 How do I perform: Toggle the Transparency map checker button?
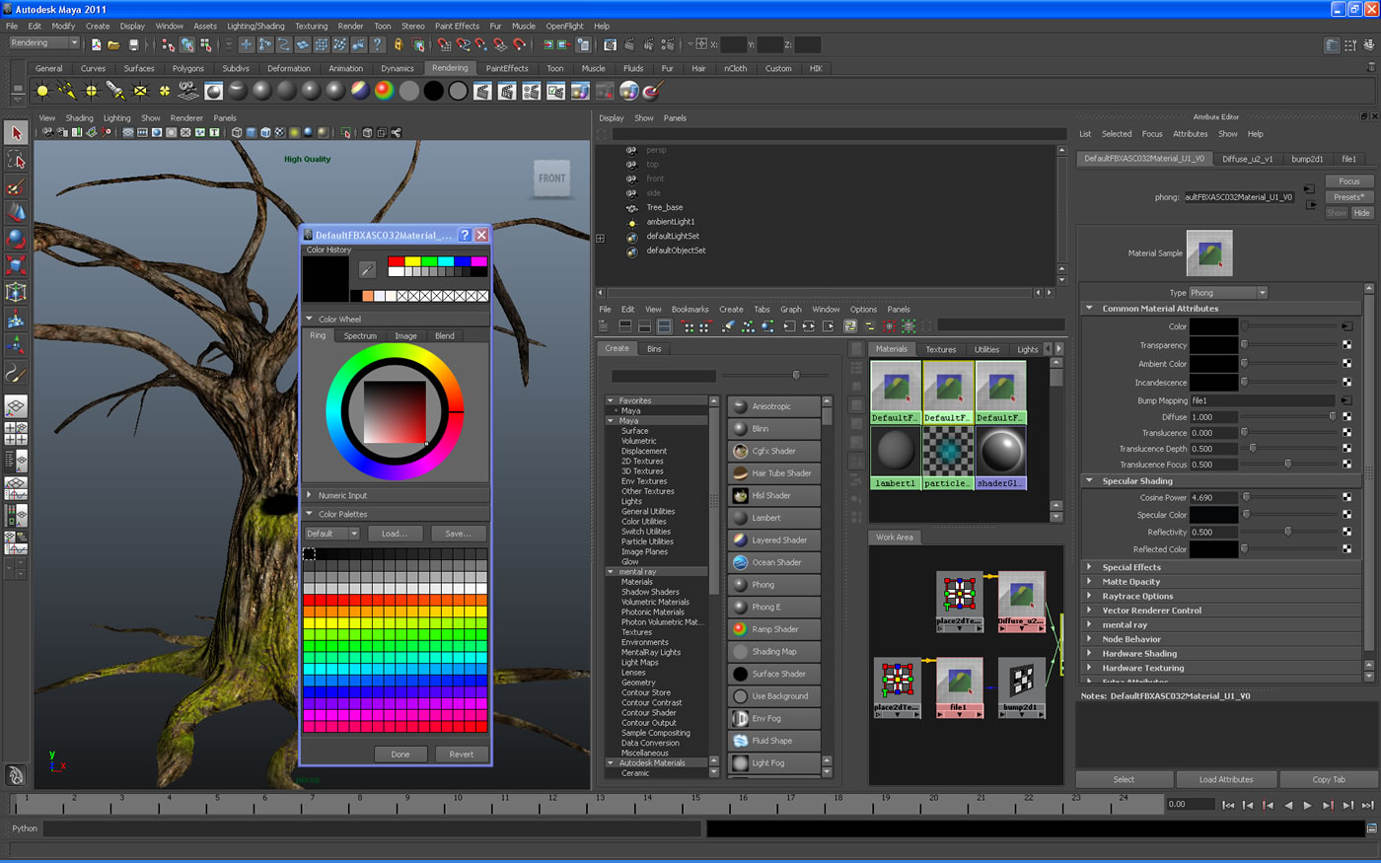[x=1346, y=345]
